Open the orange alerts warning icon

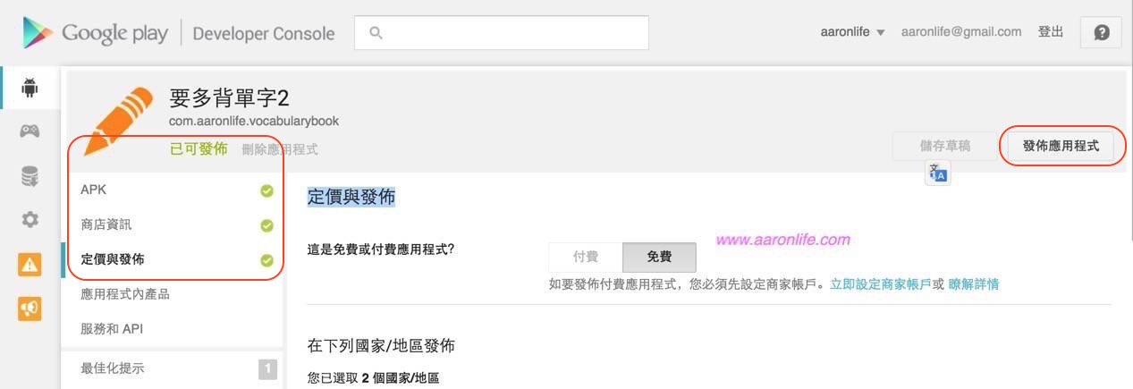pos(30,264)
